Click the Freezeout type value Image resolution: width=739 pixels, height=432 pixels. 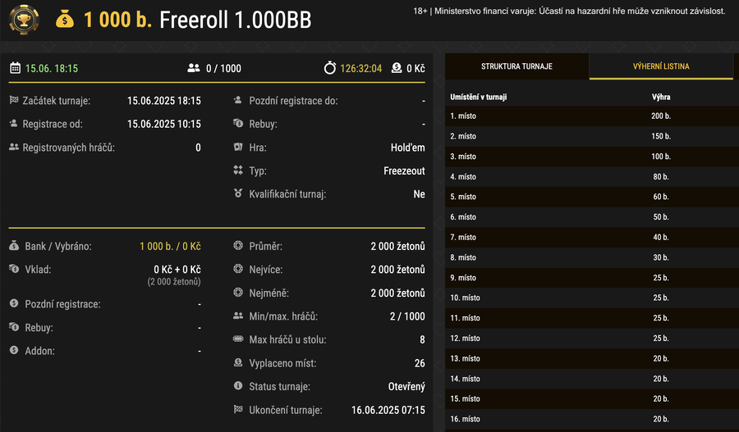click(404, 171)
